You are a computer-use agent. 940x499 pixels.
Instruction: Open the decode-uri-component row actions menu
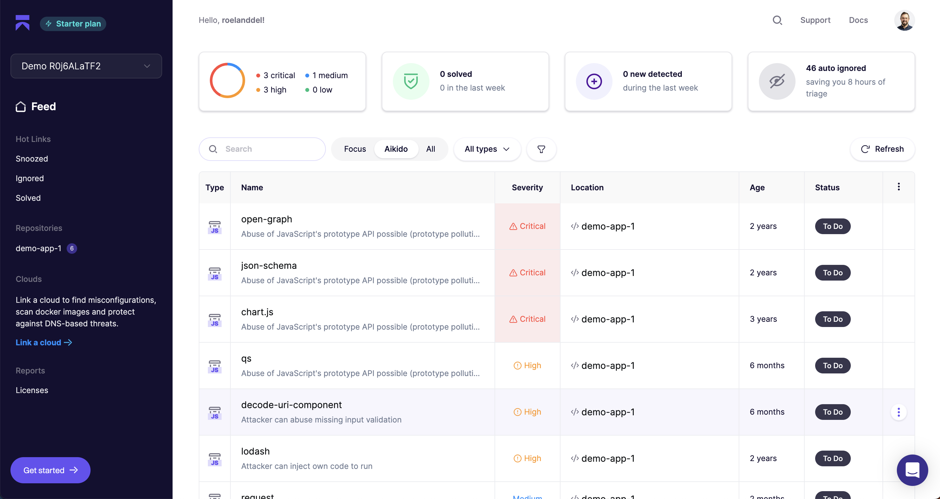[x=898, y=412]
